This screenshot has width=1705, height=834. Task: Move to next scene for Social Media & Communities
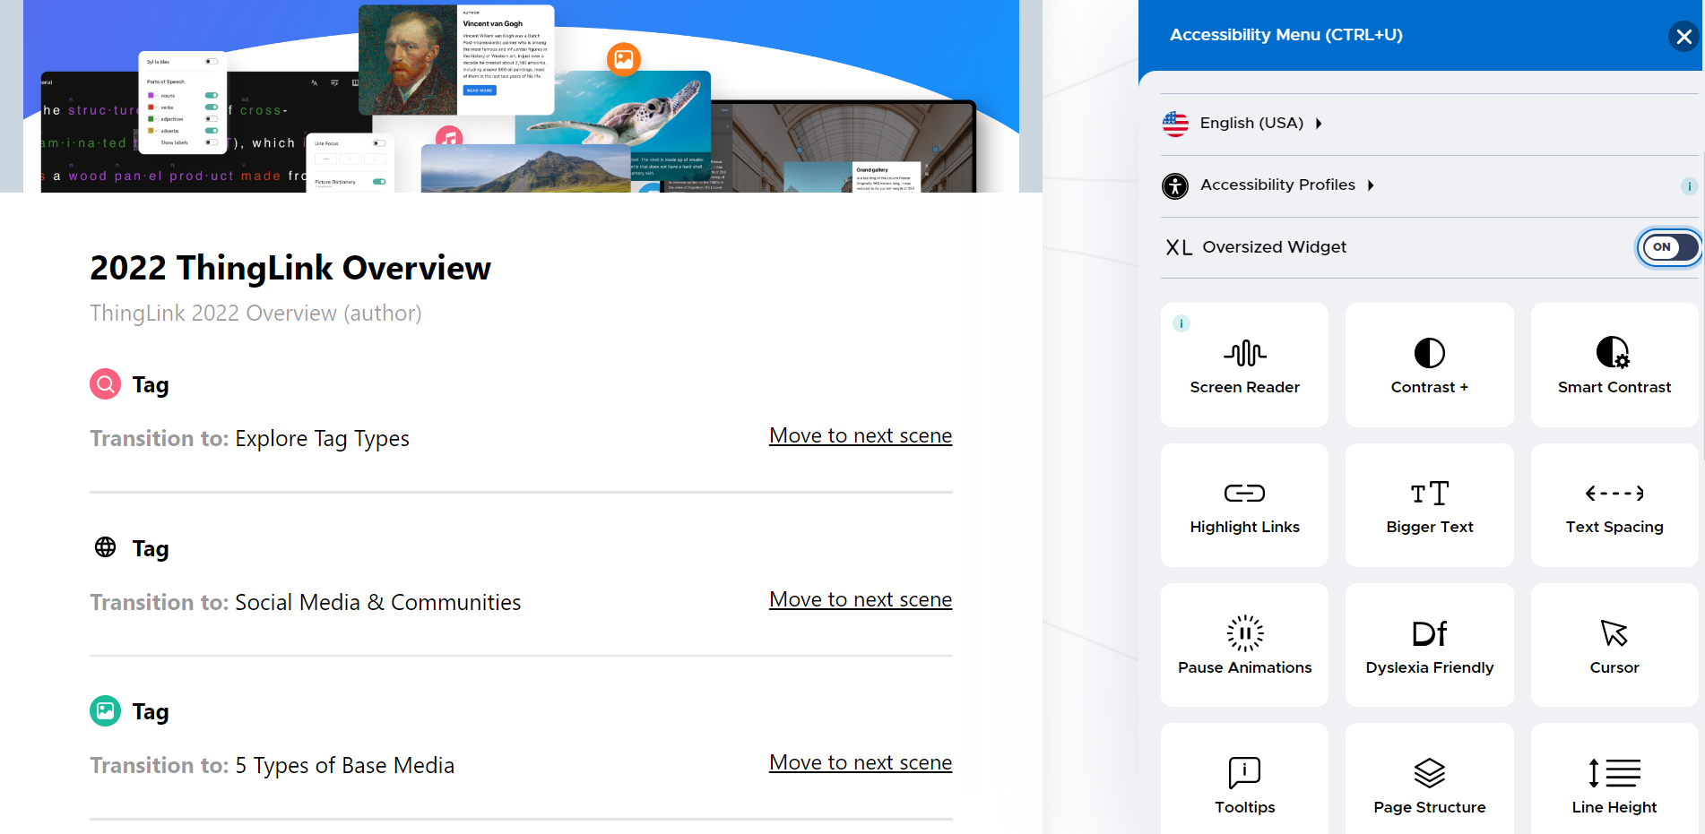861,600
